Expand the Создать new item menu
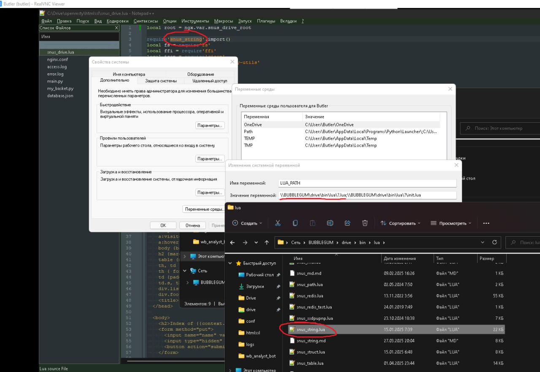The image size is (540, 372). pos(247,223)
